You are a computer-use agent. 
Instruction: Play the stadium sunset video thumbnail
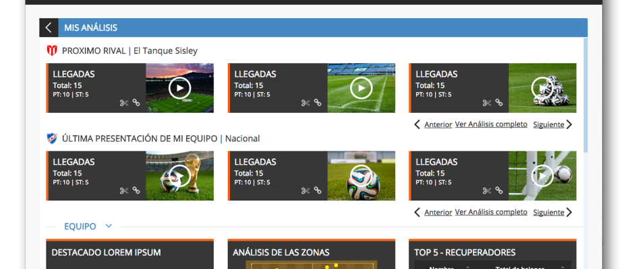click(x=180, y=88)
